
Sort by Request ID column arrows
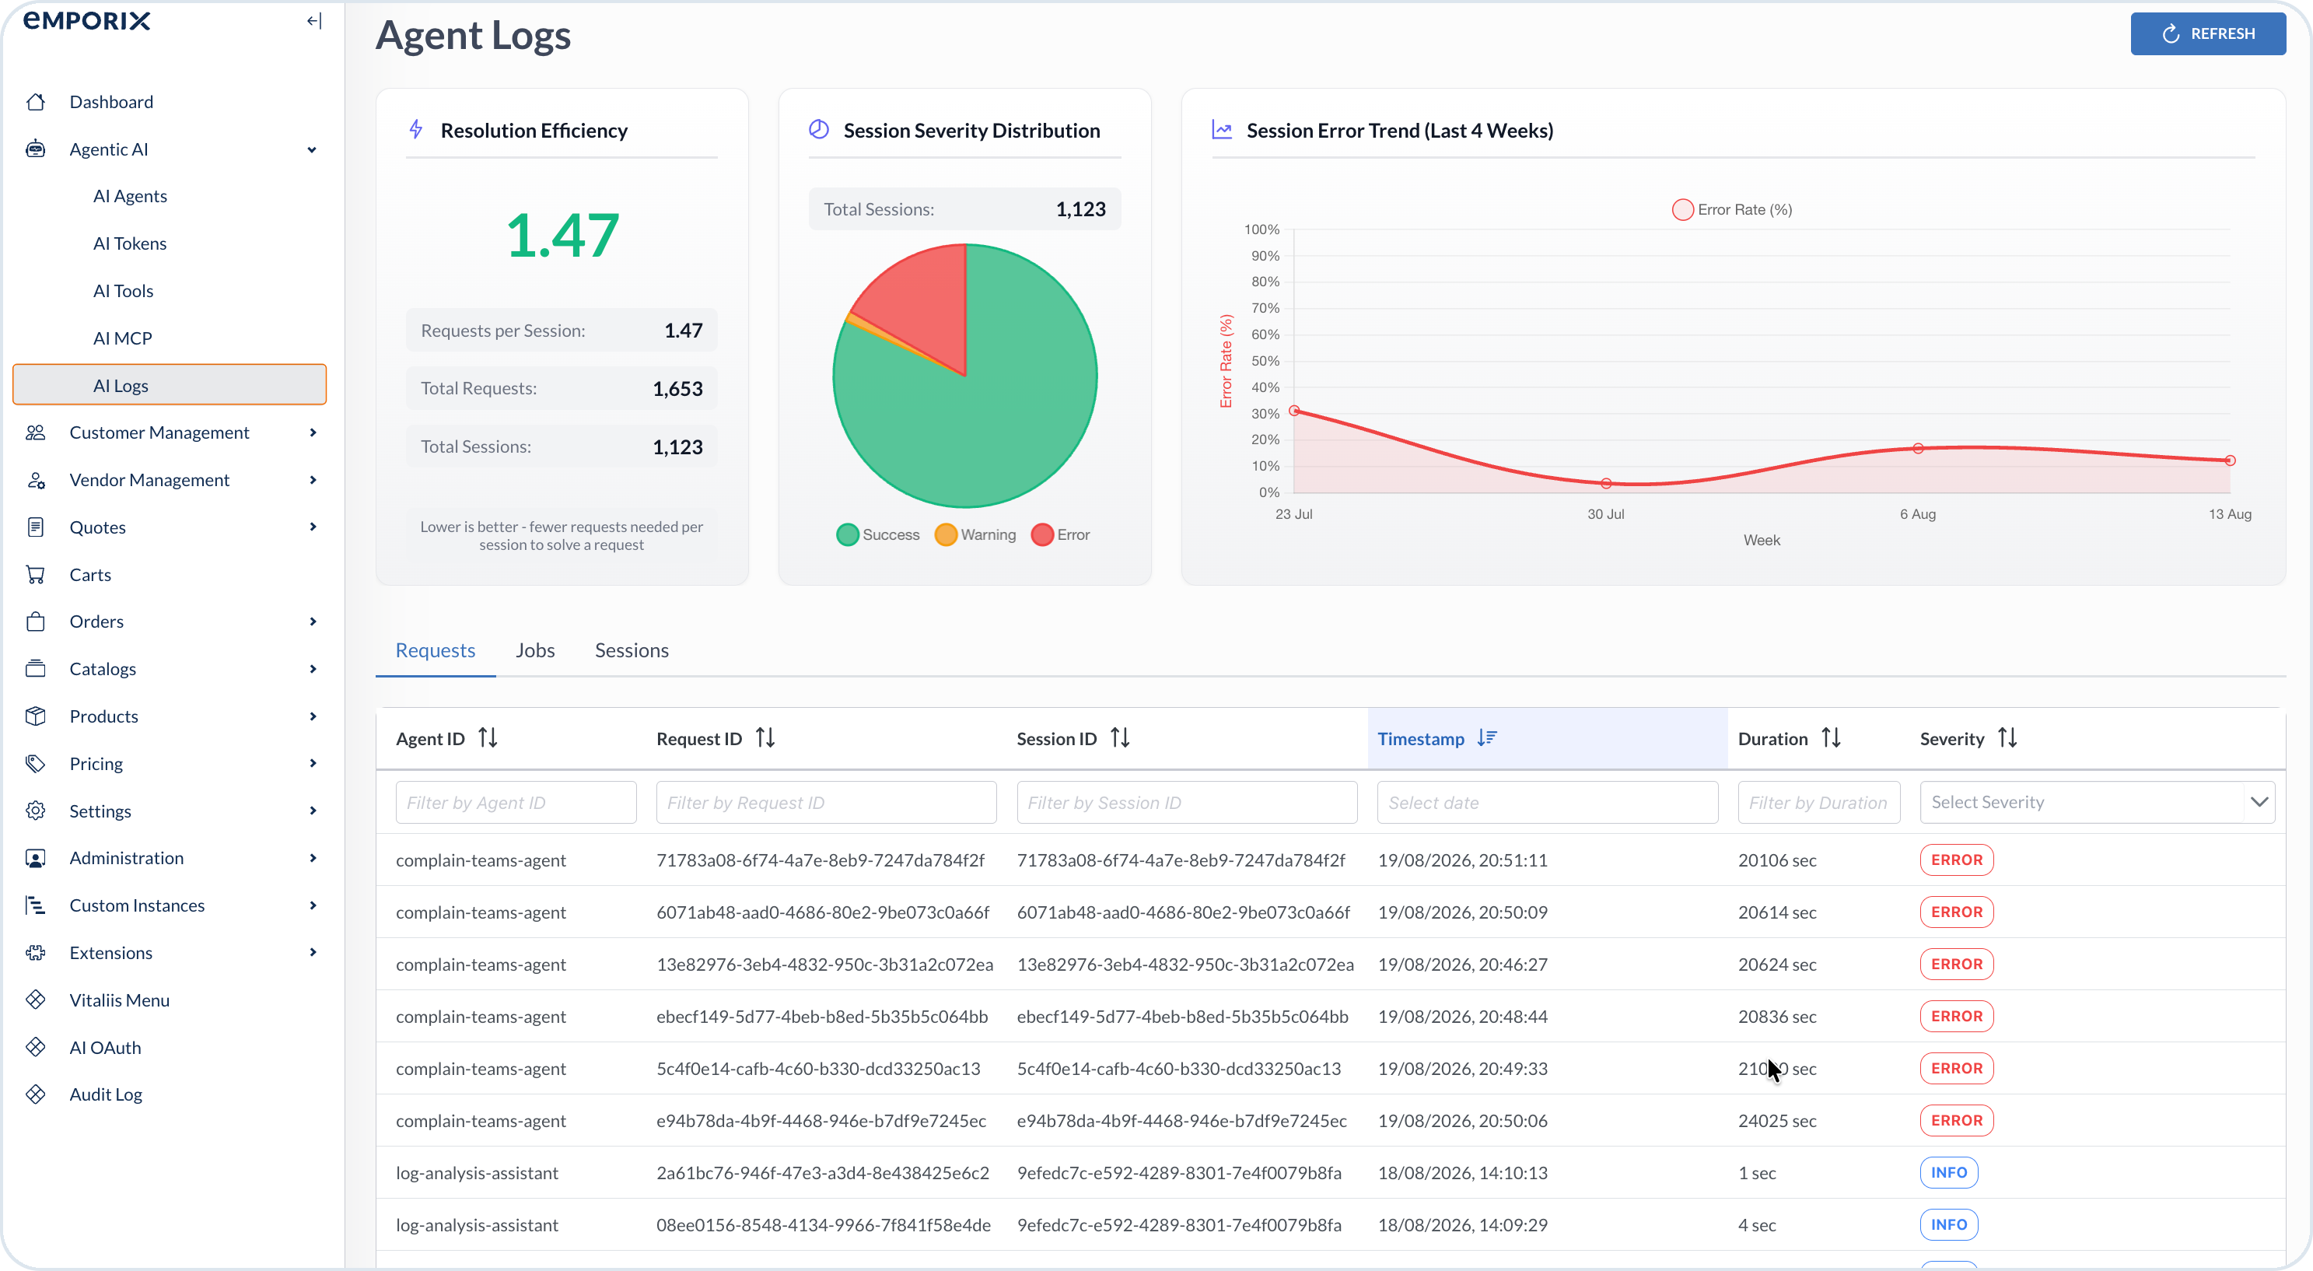point(765,737)
